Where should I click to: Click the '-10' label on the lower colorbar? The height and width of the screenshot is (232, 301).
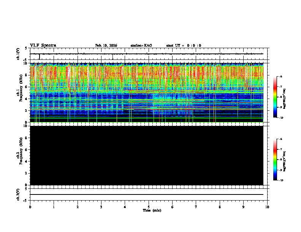click(281, 180)
